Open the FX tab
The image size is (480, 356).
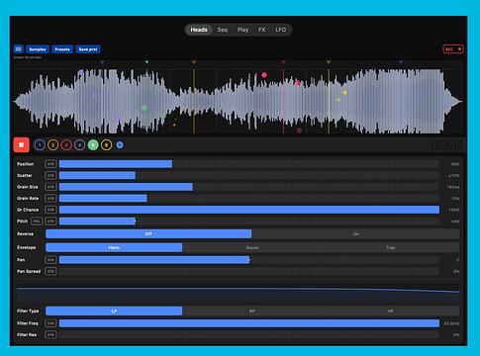[x=262, y=30]
